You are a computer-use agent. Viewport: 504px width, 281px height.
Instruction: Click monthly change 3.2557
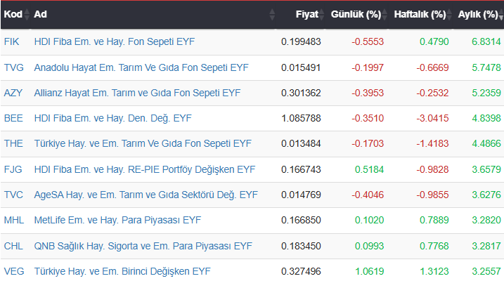(486, 272)
